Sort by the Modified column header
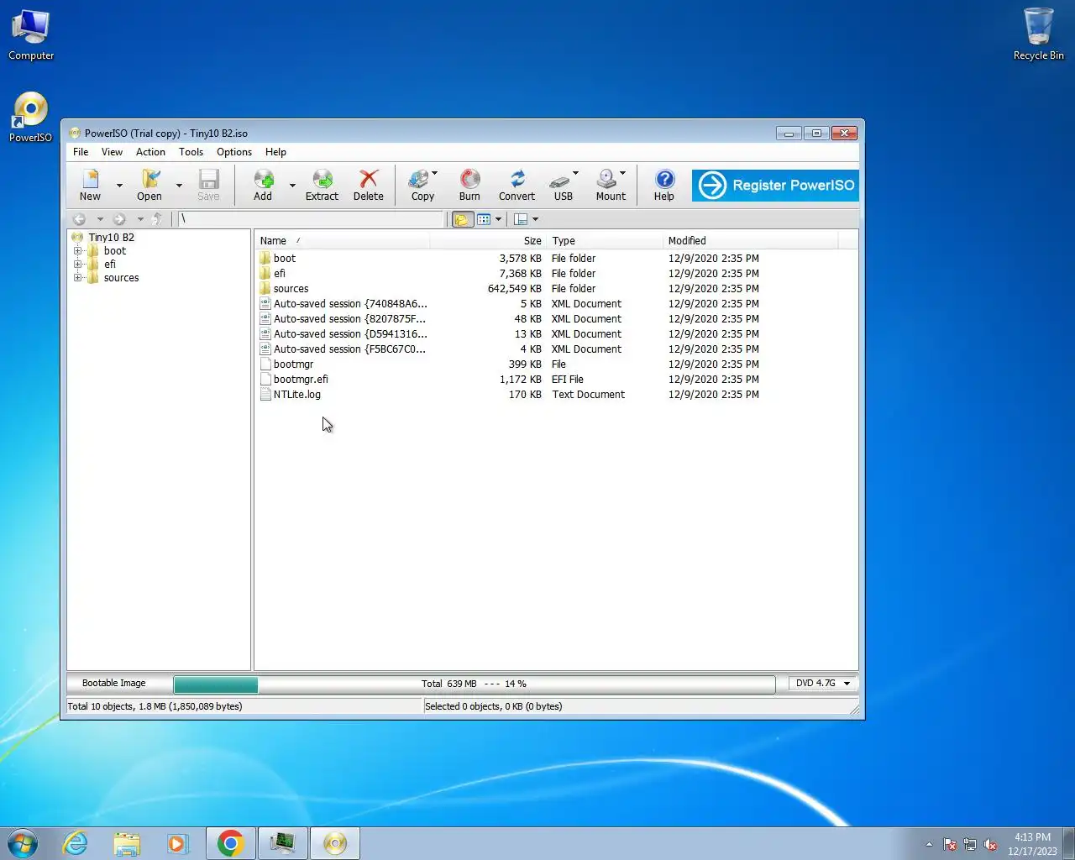Screen dimensions: 1075x860 click(x=750, y=241)
